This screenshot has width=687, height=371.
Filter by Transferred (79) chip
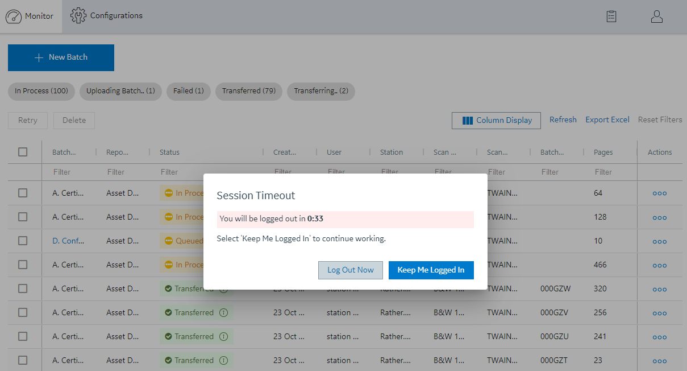click(249, 91)
